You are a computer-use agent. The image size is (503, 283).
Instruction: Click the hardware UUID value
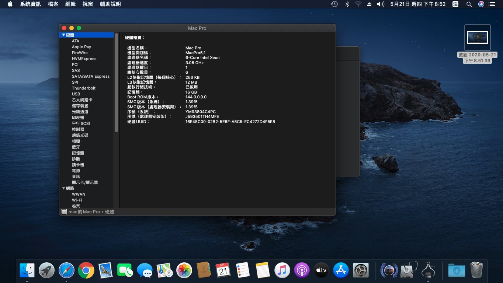[230, 122]
